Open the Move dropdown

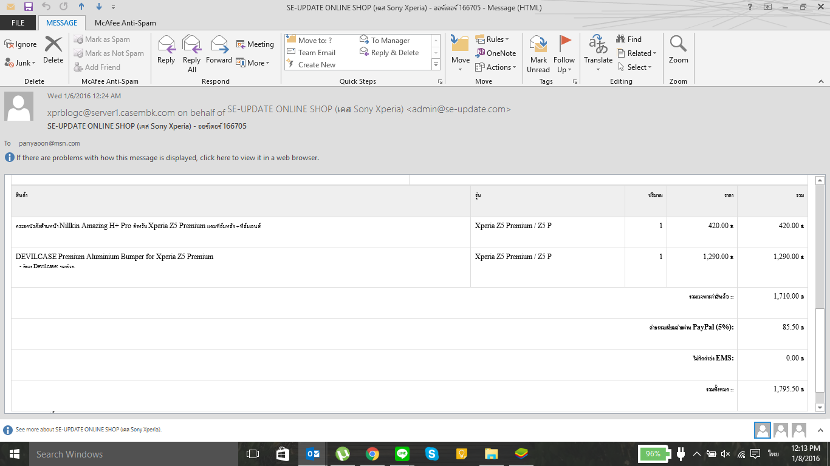click(461, 53)
